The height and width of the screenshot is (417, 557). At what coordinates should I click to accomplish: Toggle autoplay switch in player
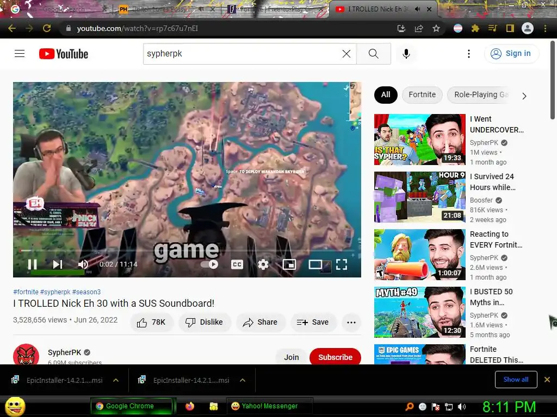(x=209, y=264)
